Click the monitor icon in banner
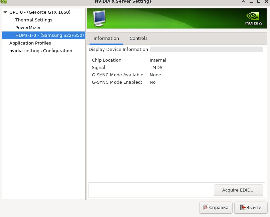The height and width of the screenshot is (217, 270). 99,18
